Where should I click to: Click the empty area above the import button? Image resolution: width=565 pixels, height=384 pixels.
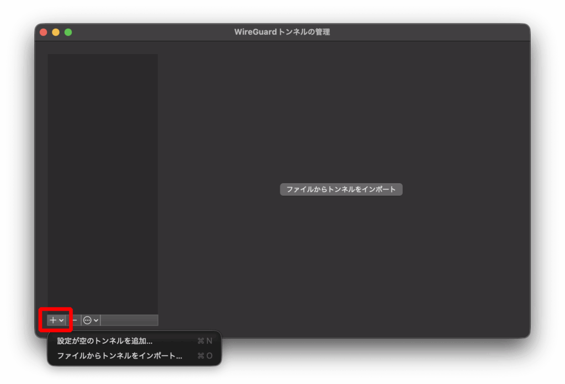coord(341,110)
